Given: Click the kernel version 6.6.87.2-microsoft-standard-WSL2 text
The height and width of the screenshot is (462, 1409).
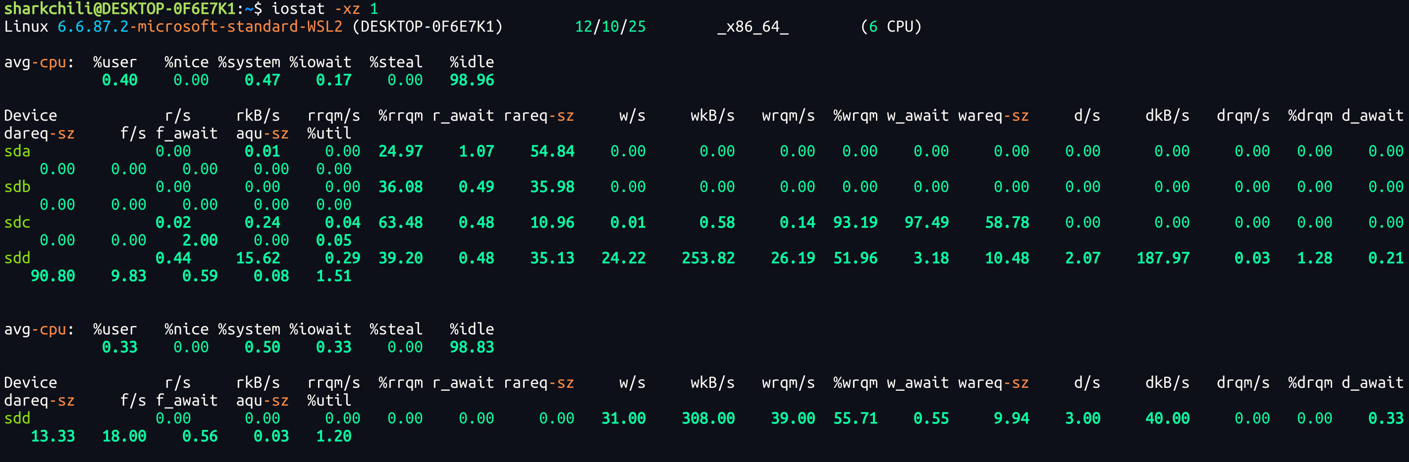Looking at the screenshot, I should pos(200,27).
